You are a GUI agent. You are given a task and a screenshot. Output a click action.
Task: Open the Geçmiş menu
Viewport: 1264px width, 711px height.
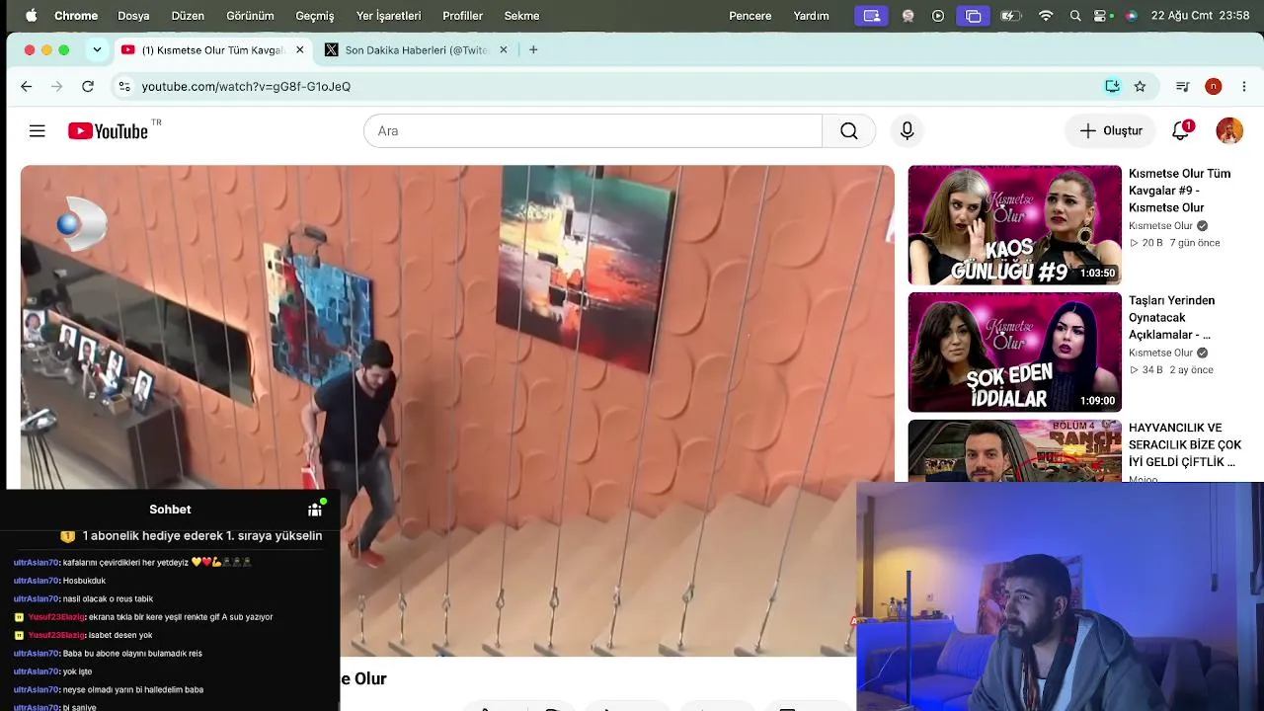(x=315, y=16)
